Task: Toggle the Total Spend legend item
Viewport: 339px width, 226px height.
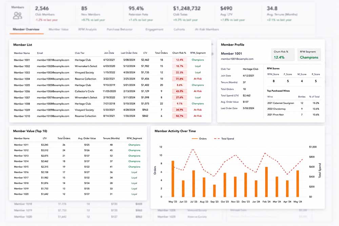Action: pos(224,139)
